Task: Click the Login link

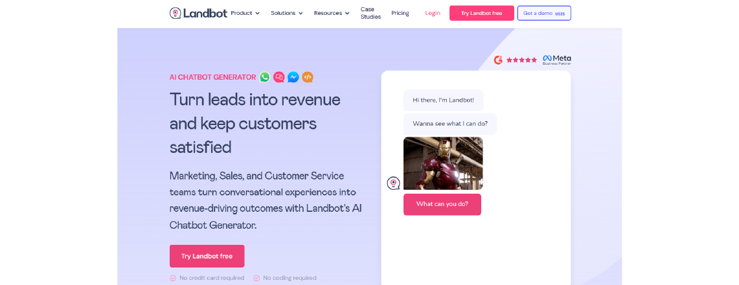Action: 432,13
